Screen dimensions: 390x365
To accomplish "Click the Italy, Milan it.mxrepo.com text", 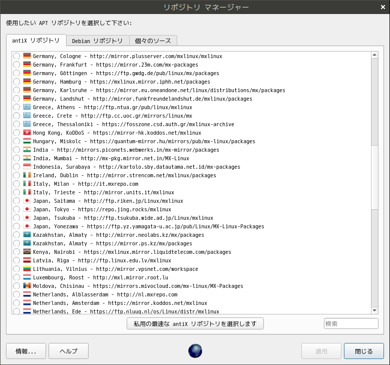I will 86,184.
